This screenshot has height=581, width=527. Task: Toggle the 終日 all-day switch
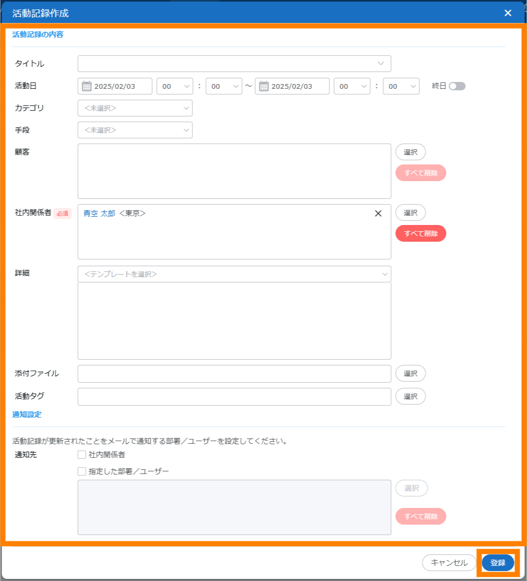point(456,86)
